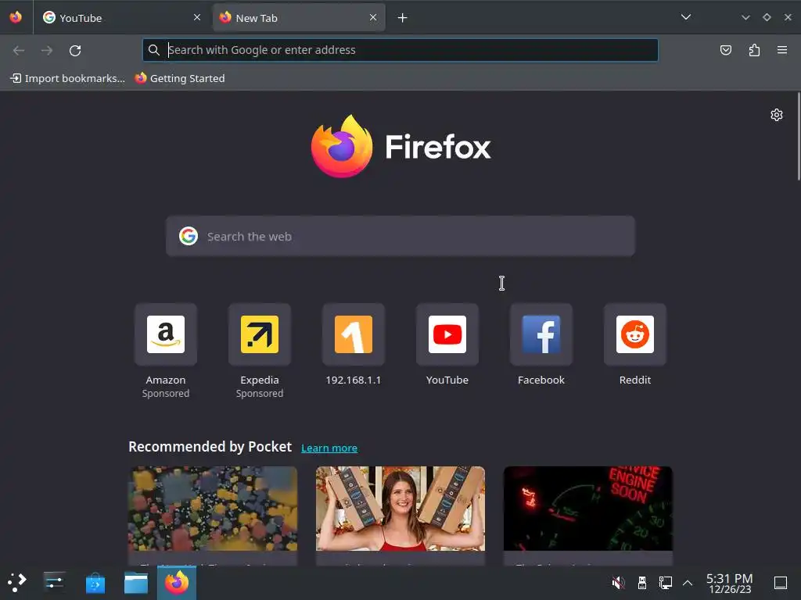Click the Learn more Pocket link

(x=329, y=448)
